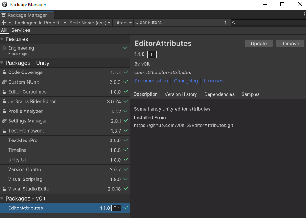Open the toolbar vertical dots menu
This screenshot has width=306, height=218.
coord(225,23)
